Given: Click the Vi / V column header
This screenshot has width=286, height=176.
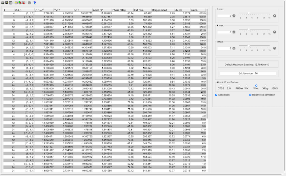Looking at the screenshot, I should (x=83, y=10).
